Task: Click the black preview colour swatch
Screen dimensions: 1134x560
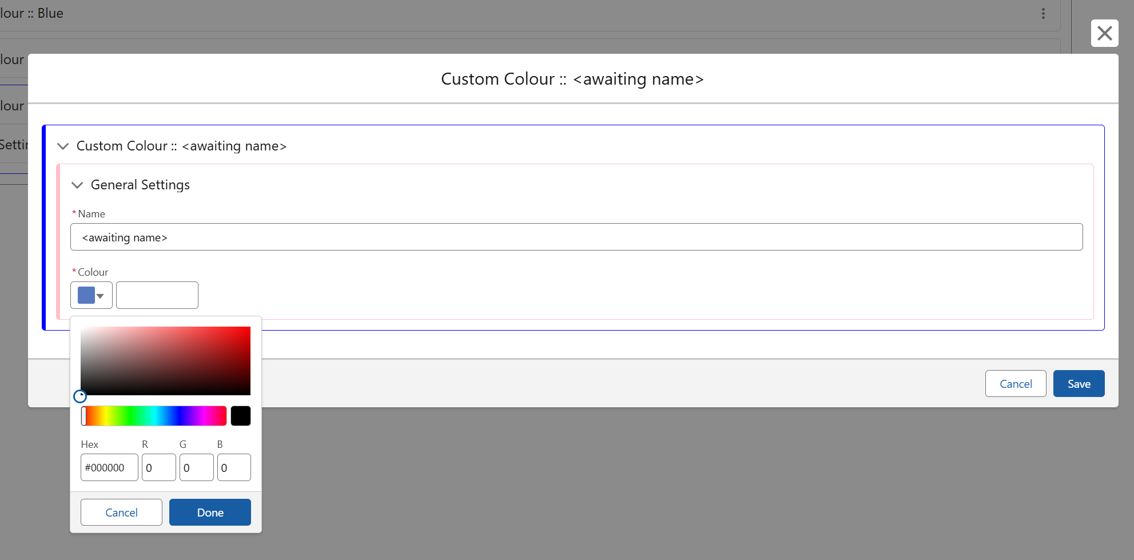Action: 241,416
